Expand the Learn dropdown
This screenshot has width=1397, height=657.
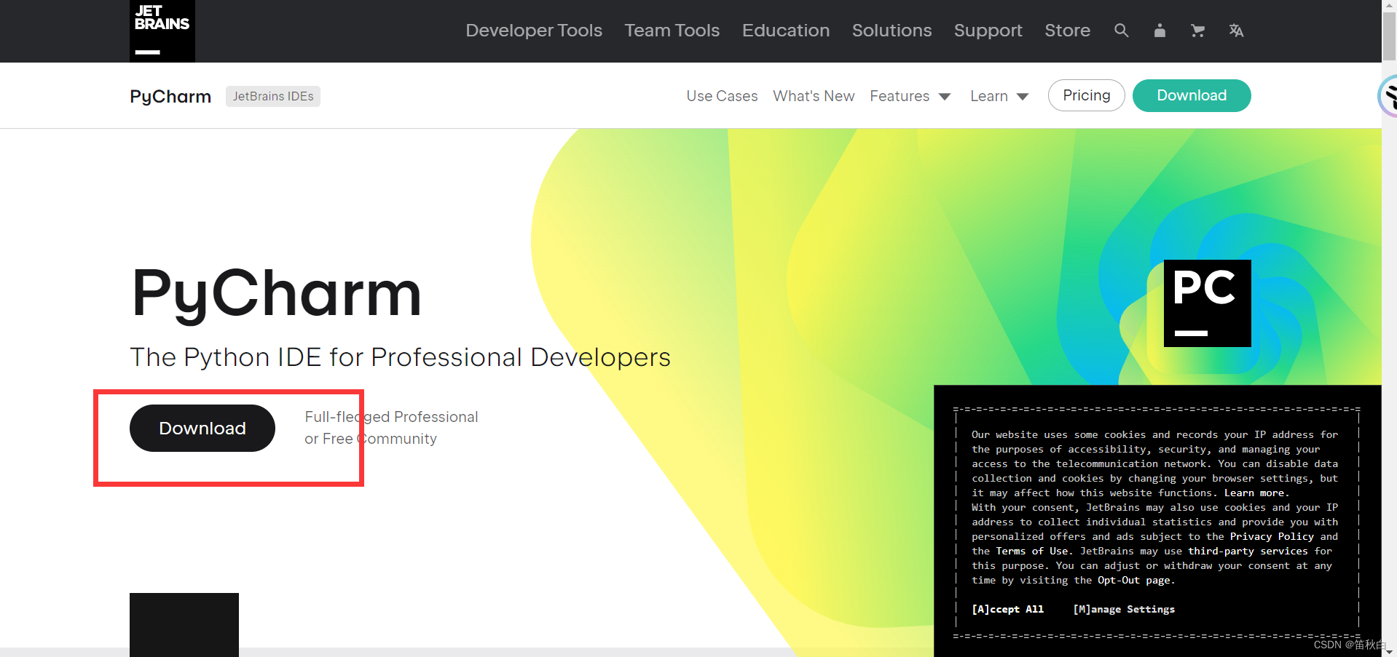pyautogui.click(x=999, y=96)
